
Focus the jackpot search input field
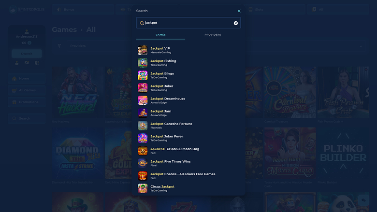click(188, 23)
